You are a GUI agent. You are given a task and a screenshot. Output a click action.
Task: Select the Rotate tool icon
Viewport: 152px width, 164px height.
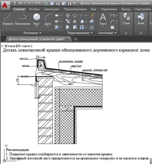pos(75,15)
